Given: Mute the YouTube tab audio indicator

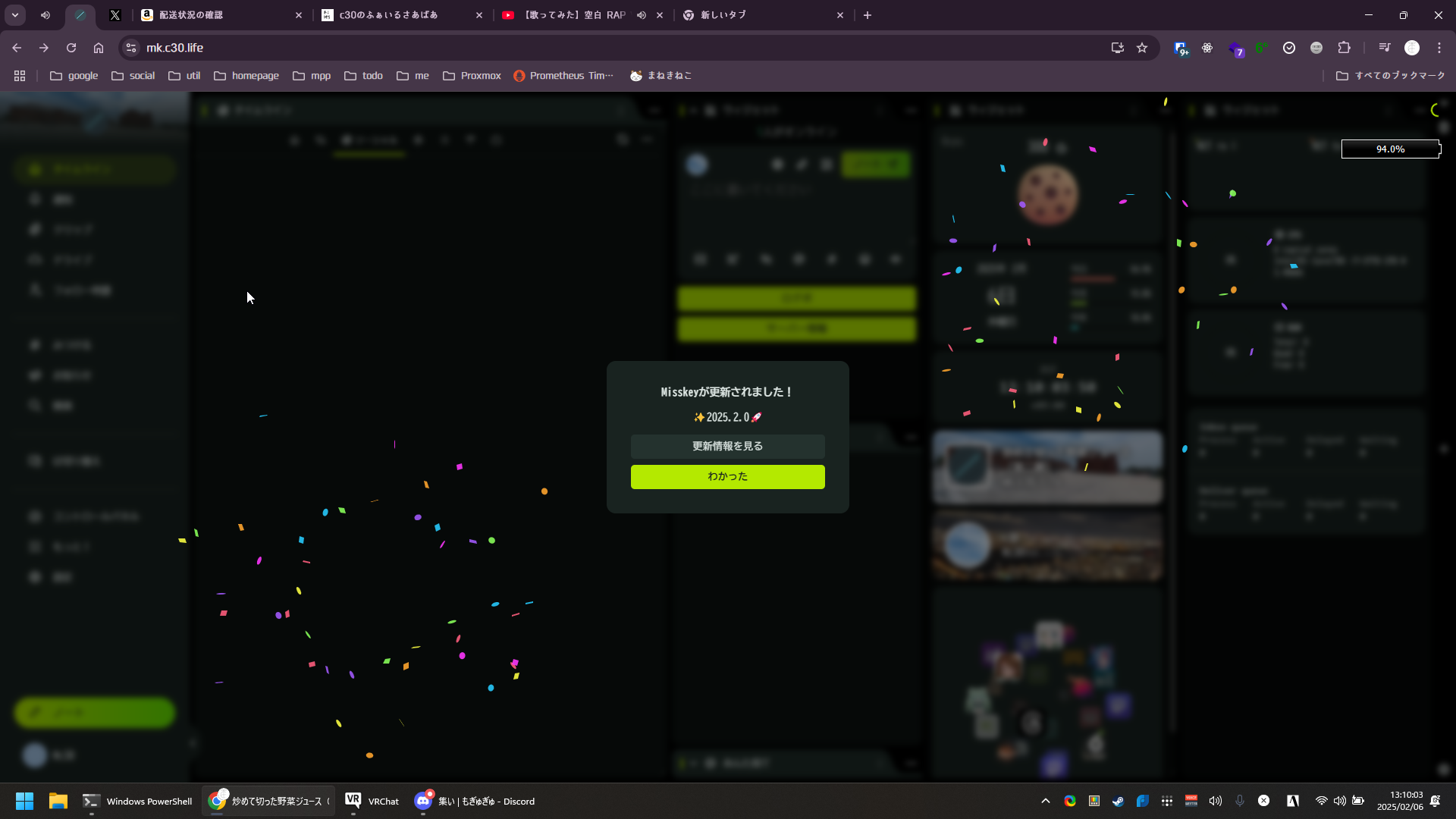Looking at the screenshot, I should click(642, 15).
